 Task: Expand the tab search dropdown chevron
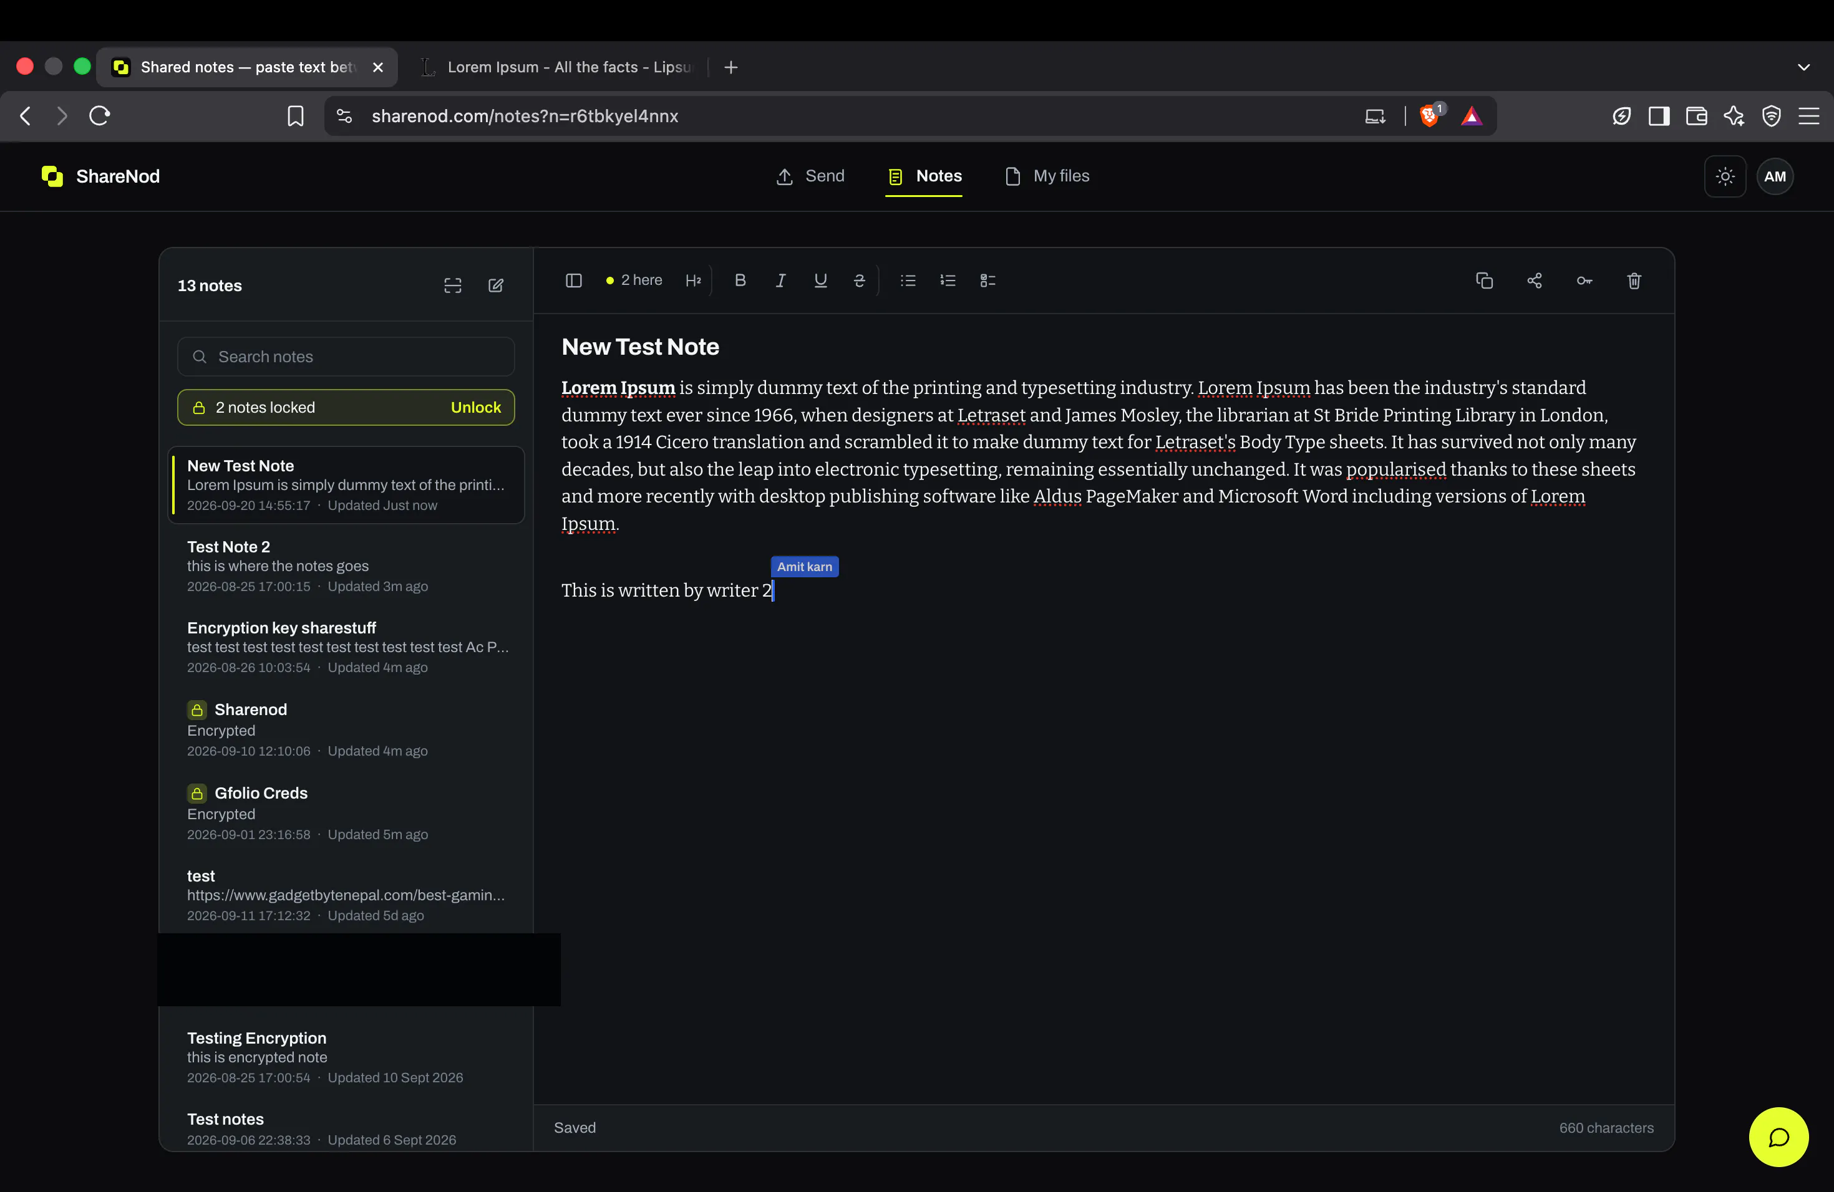1803,67
